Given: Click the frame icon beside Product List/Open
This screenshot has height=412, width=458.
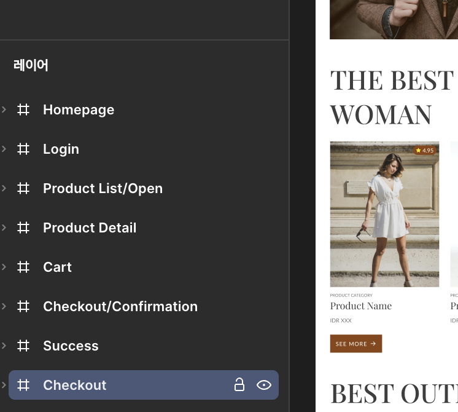Looking at the screenshot, I should click(x=23, y=188).
